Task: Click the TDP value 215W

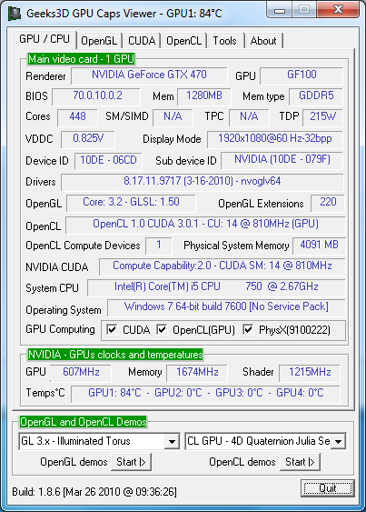Action: tap(322, 117)
